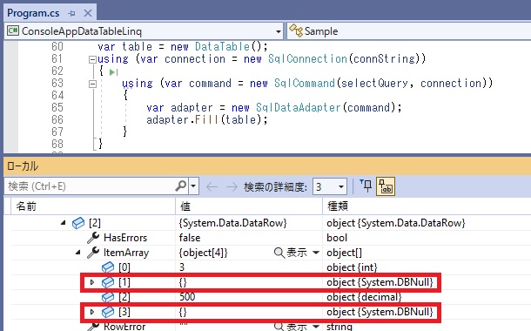
Task: Click the cube icon of the [2] DataRow row
Action: tap(78, 223)
